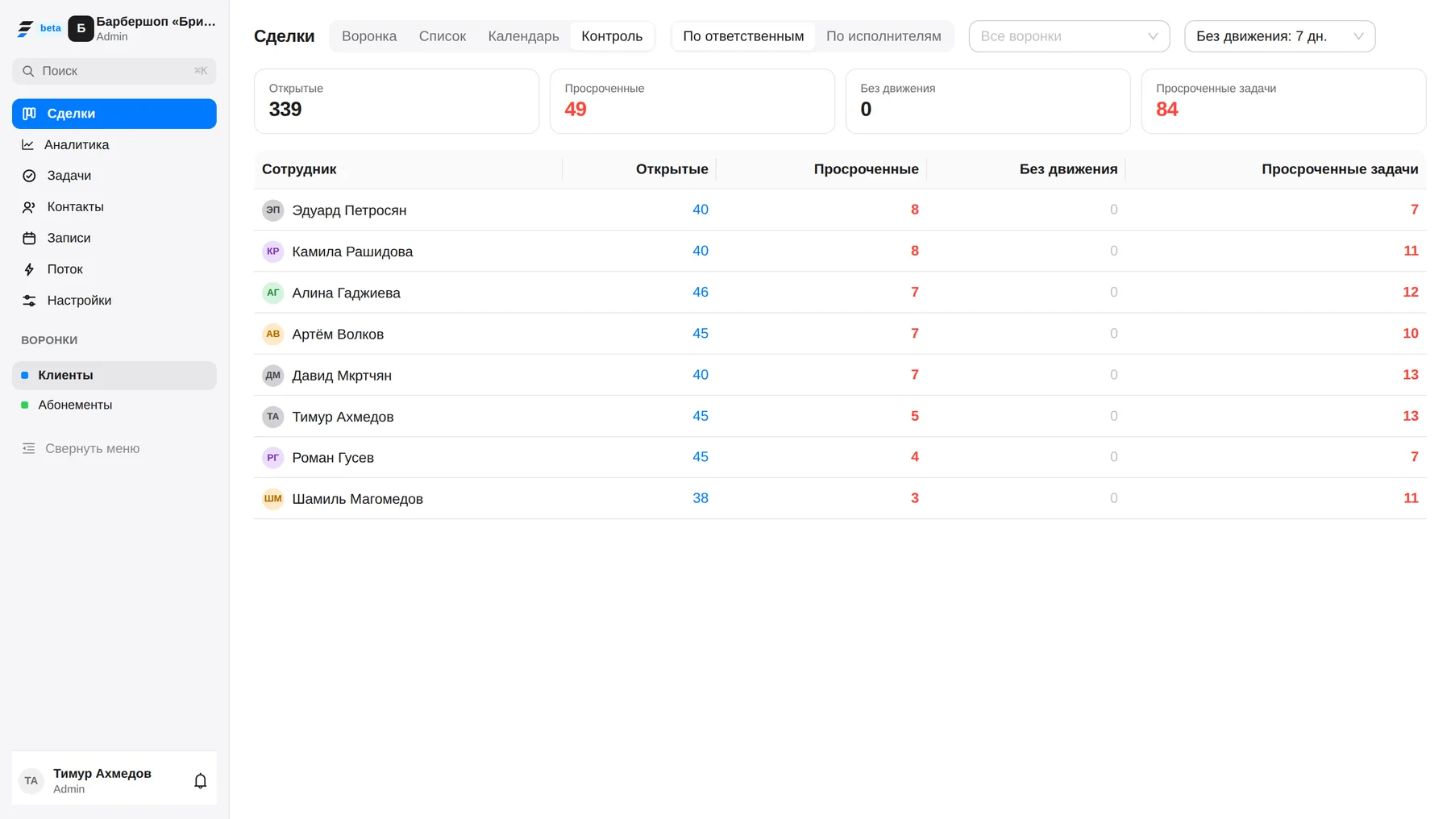Select the Абонементы funnel
Image resolution: width=1451 pixels, height=819 pixels.
pyautogui.click(x=114, y=405)
